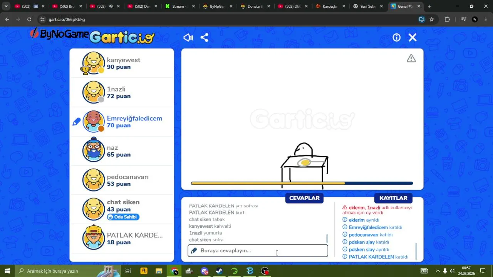
Task: Exit the room with the X icon
Action: (x=413, y=37)
